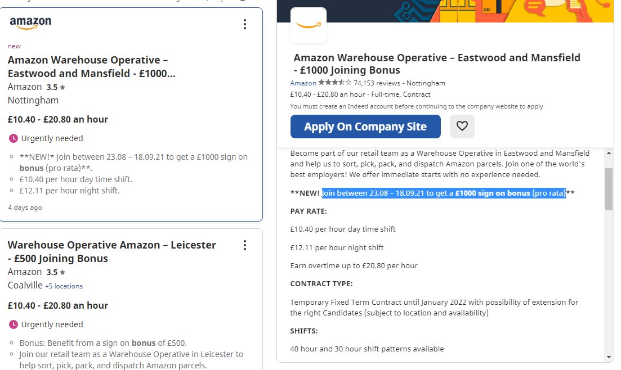Image resolution: width=621 pixels, height=370 pixels.
Task: Open the Amazon company link in job details
Action: pyautogui.click(x=303, y=83)
